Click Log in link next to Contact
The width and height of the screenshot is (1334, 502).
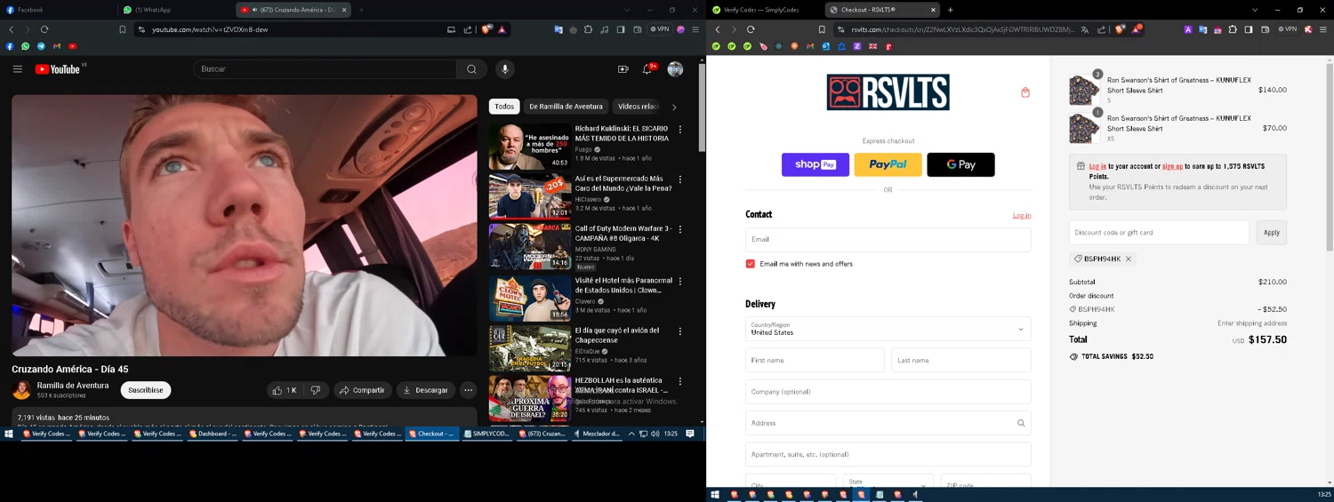pos(1022,215)
